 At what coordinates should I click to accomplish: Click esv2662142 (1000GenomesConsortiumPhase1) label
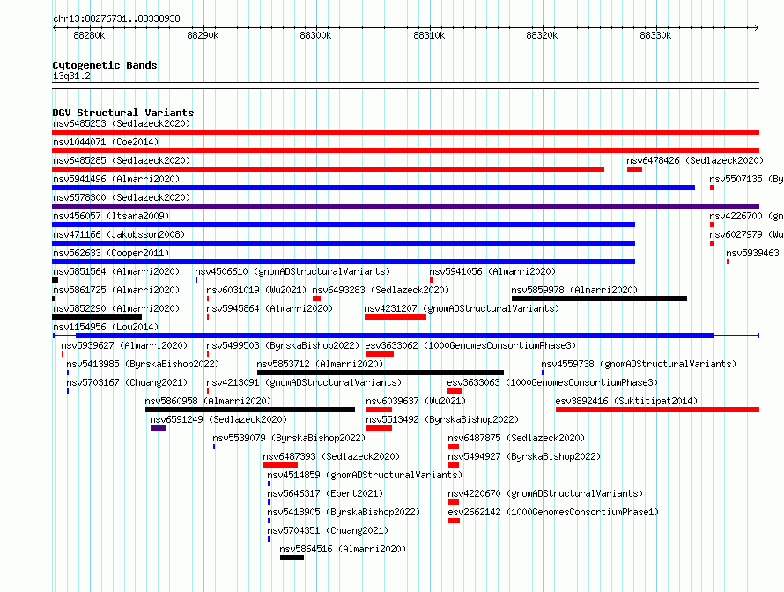click(553, 512)
